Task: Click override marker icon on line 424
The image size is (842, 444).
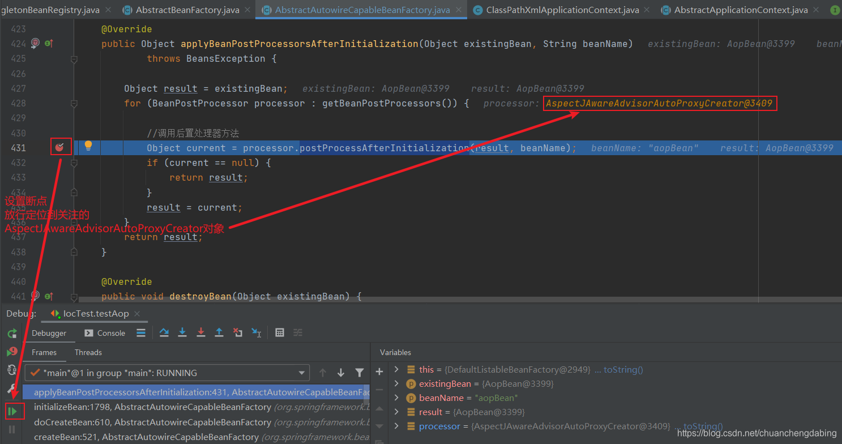Action: (x=36, y=43)
